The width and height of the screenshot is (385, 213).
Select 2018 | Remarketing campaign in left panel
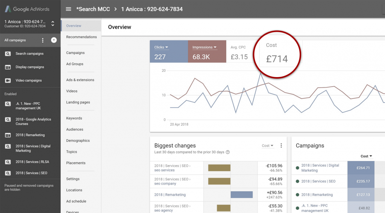[x=30, y=135]
